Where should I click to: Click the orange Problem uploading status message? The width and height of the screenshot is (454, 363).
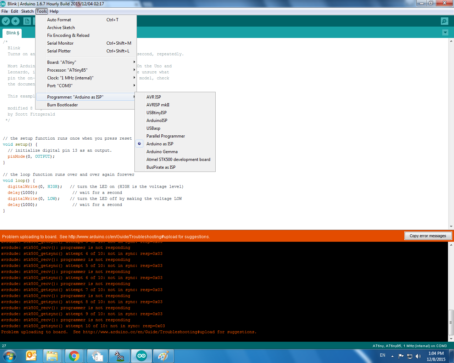(106, 236)
